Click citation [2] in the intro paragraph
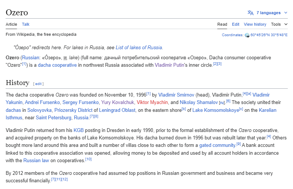Image resolution: width=293 pixels, height=189 pixels. click(x=215, y=64)
